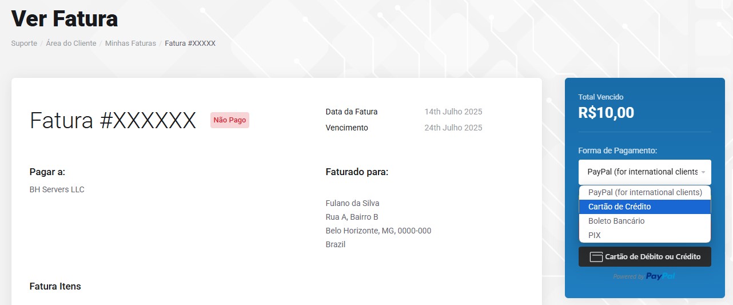Select Boleto Bancário payment option
Viewport: 733px width, 305px height.
645,221
